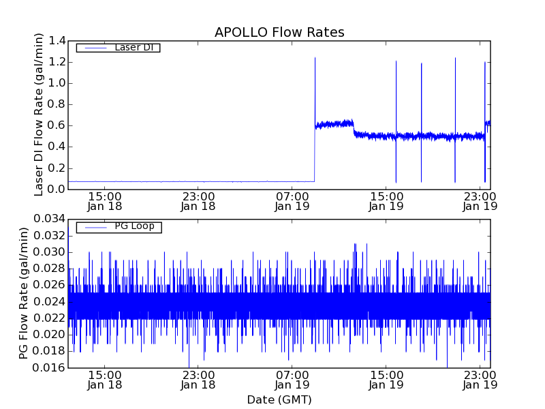Click top chart's 07:00 Jan 19 label
Viewport: 545px width, 409px height.
click(x=292, y=201)
